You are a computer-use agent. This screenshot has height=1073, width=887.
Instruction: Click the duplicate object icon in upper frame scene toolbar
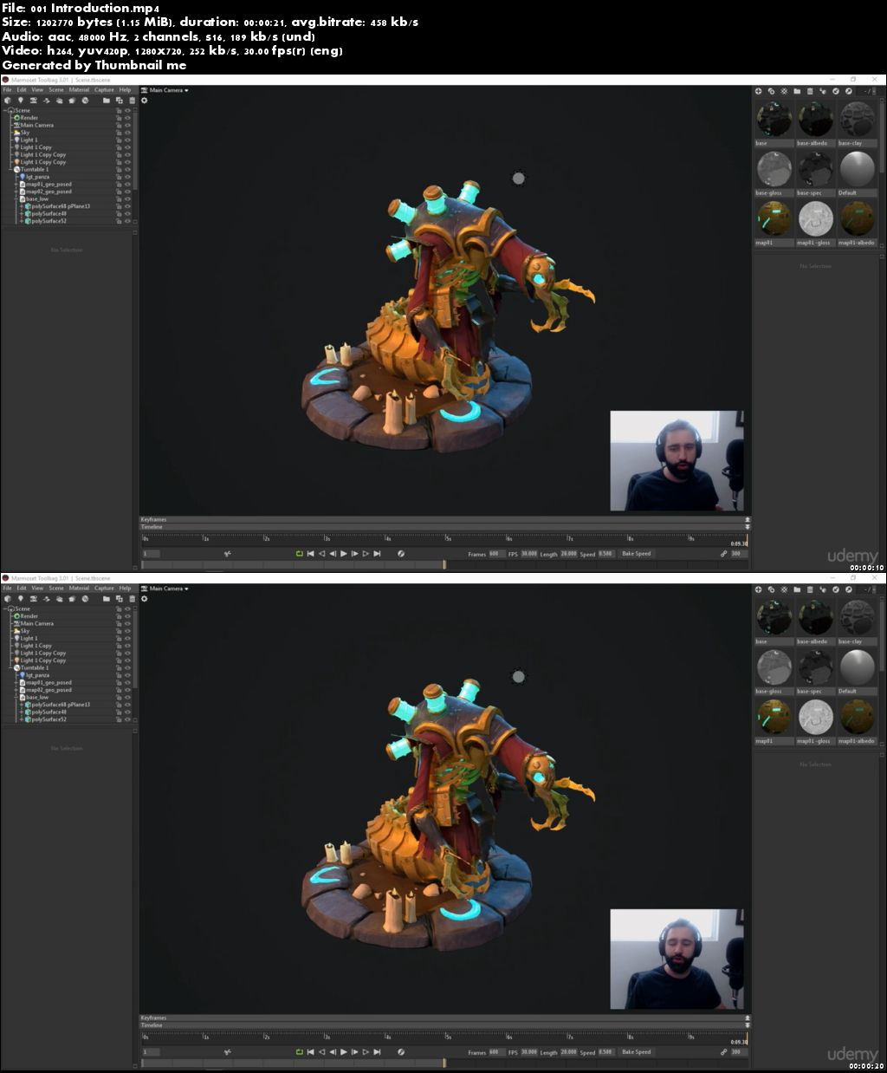coord(120,101)
